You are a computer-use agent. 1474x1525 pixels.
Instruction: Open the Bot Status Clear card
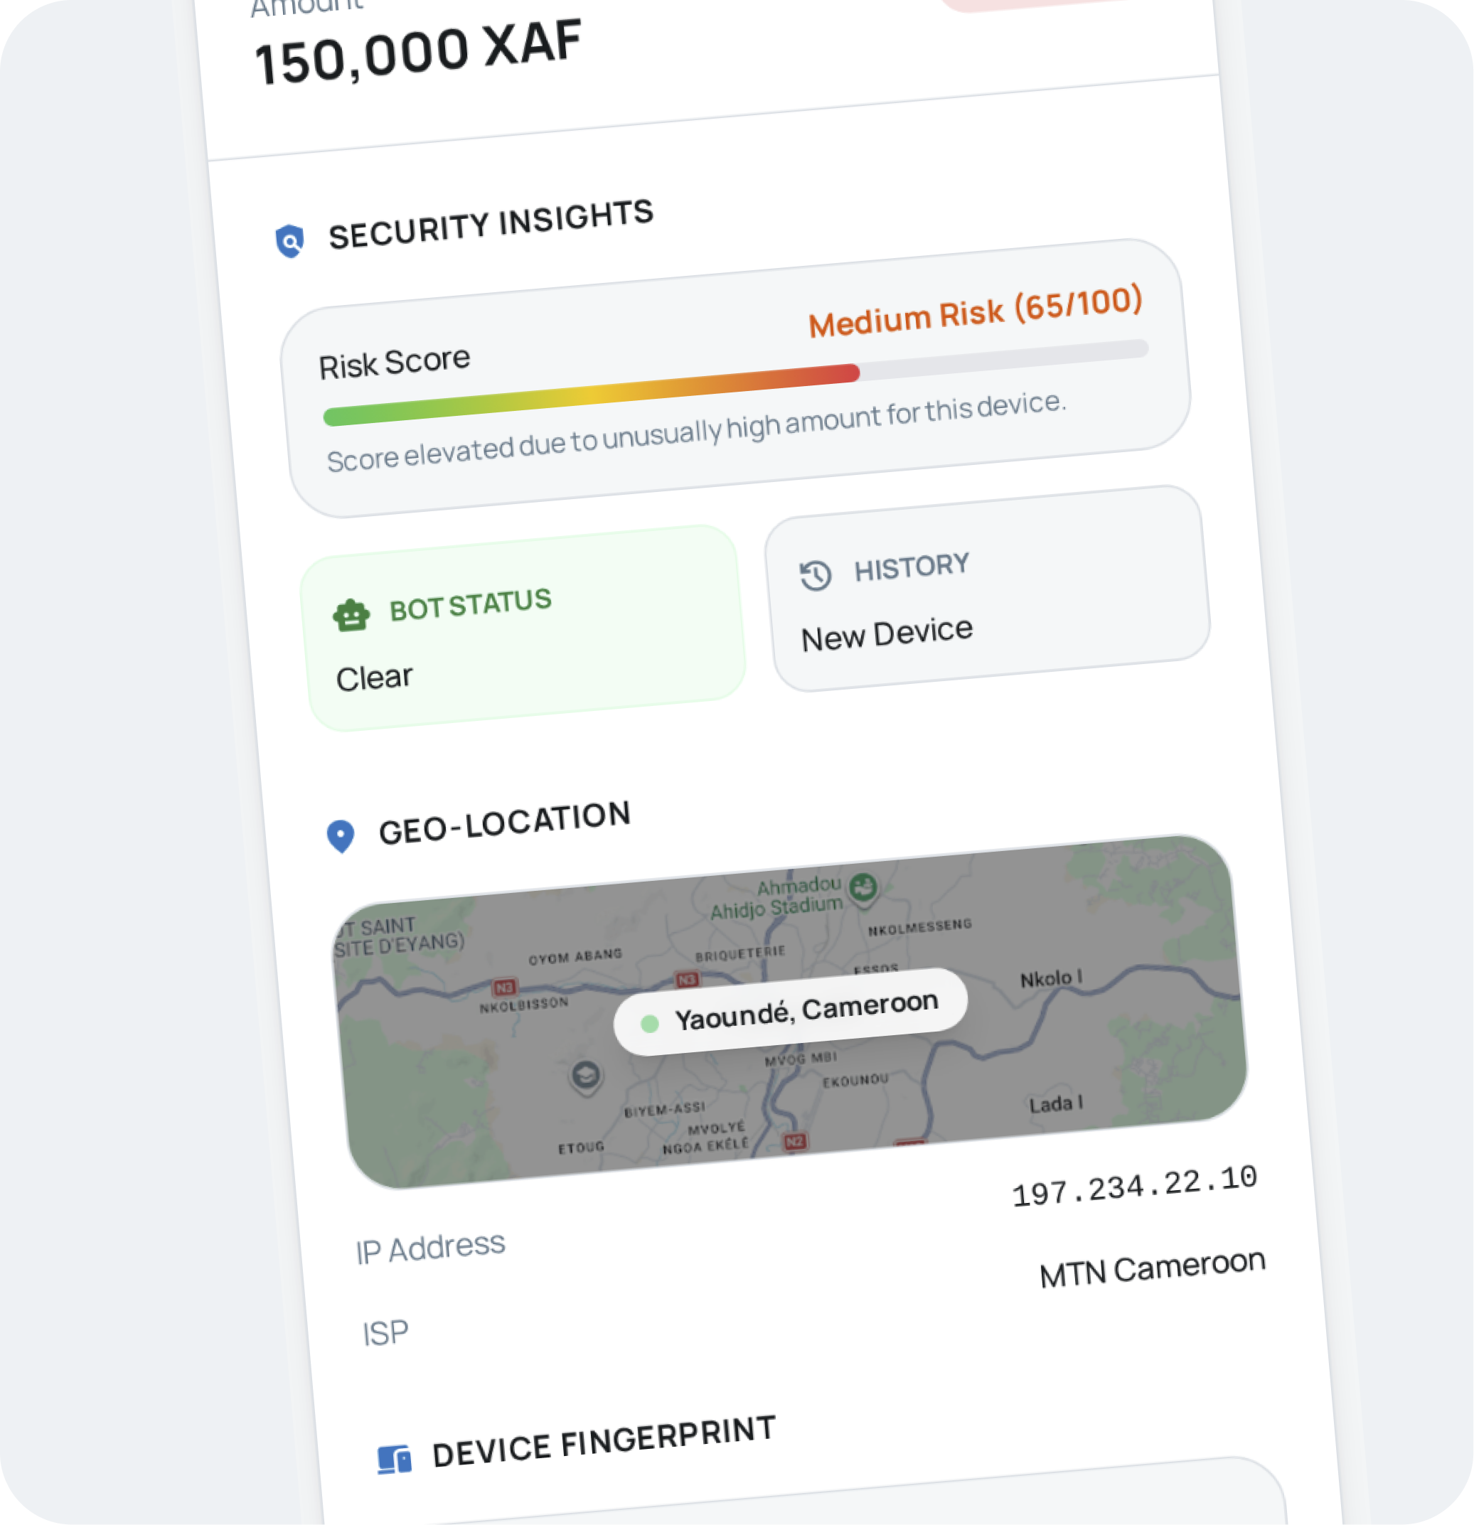click(523, 628)
